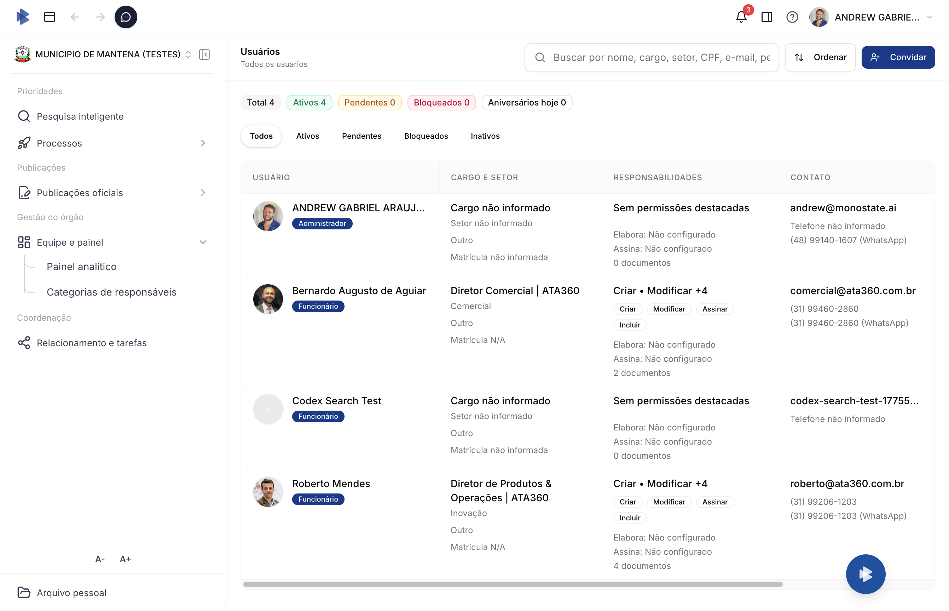
Task: Open the help question mark icon
Action: (792, 17)
